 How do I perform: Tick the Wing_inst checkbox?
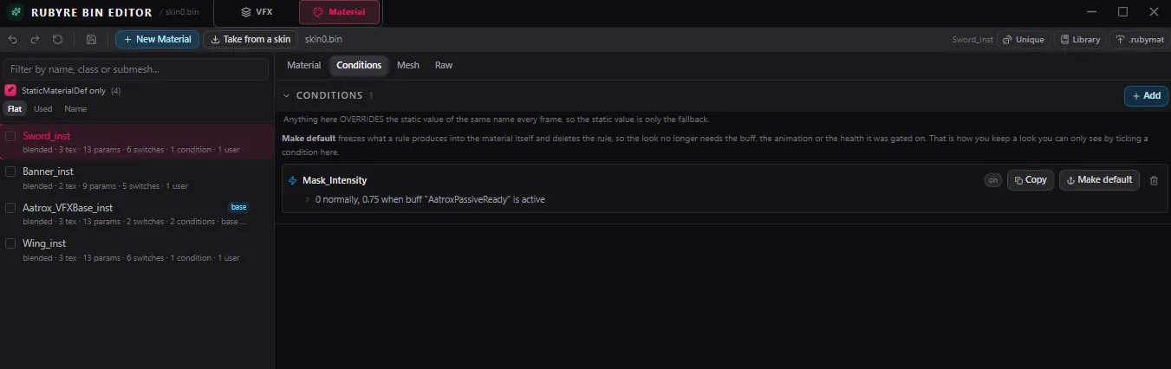coord(10,244)
